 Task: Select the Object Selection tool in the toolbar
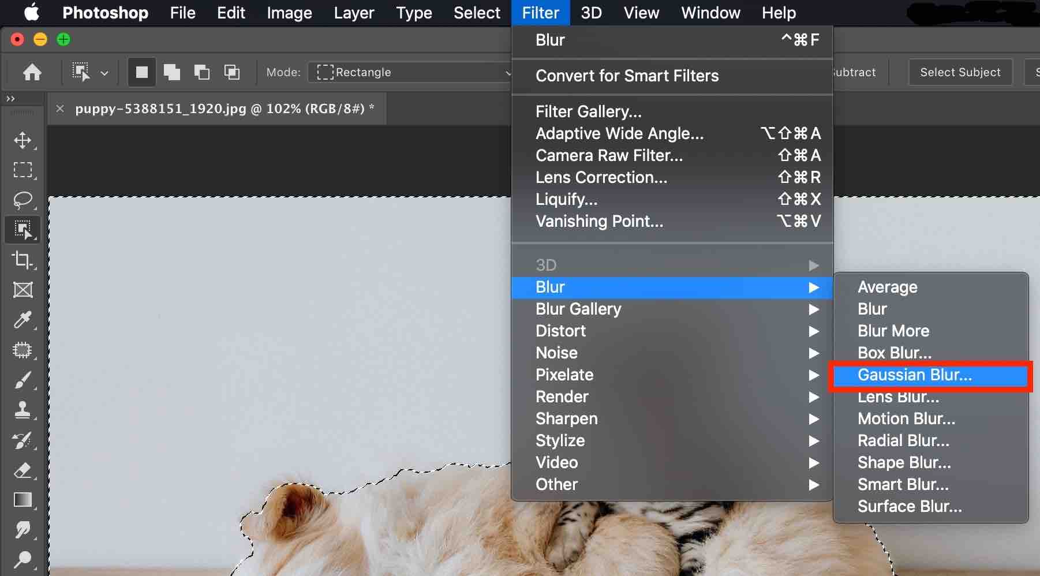[23, 230]
